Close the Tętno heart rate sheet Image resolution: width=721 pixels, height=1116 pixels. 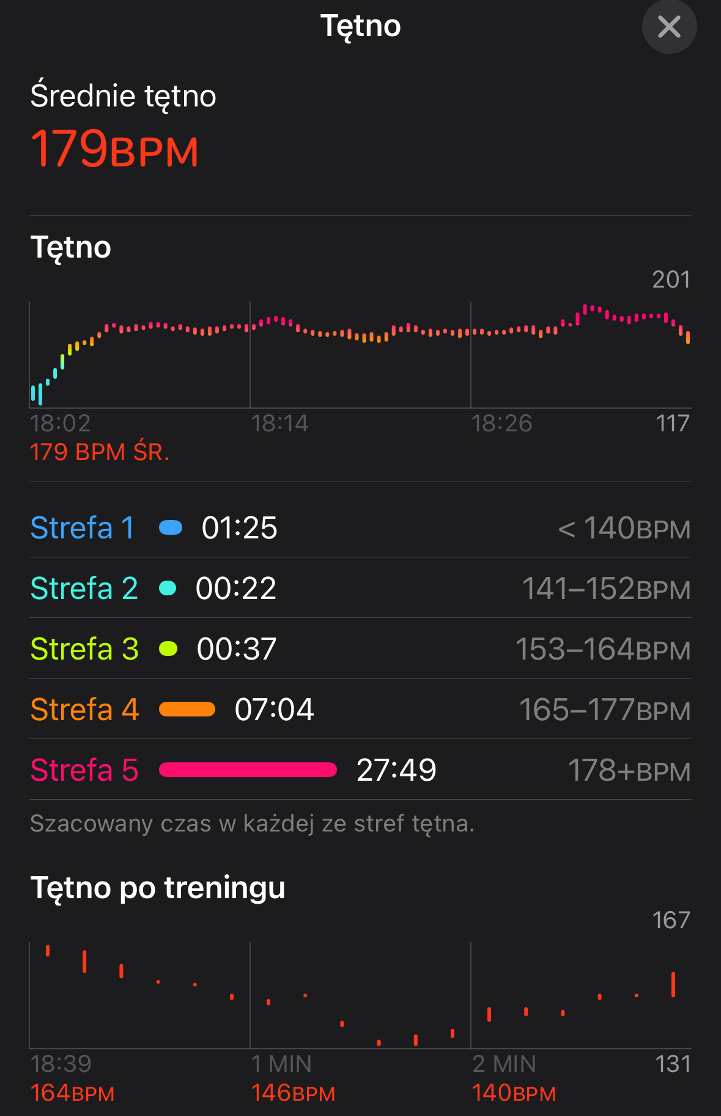pyautogui.click(x=669, y=27)
